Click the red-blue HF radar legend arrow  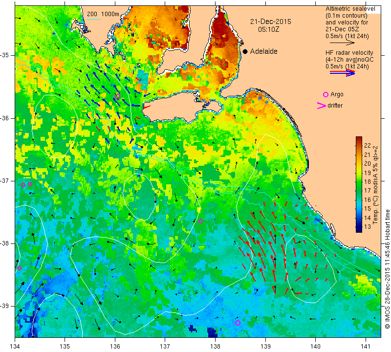[342, 73]
